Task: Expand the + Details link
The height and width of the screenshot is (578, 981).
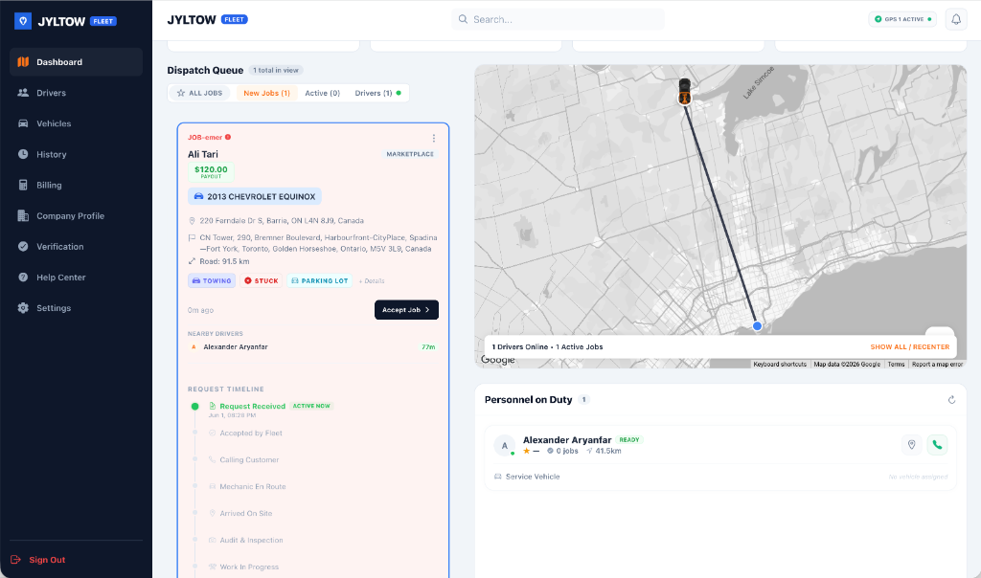Action: [372, 281]
